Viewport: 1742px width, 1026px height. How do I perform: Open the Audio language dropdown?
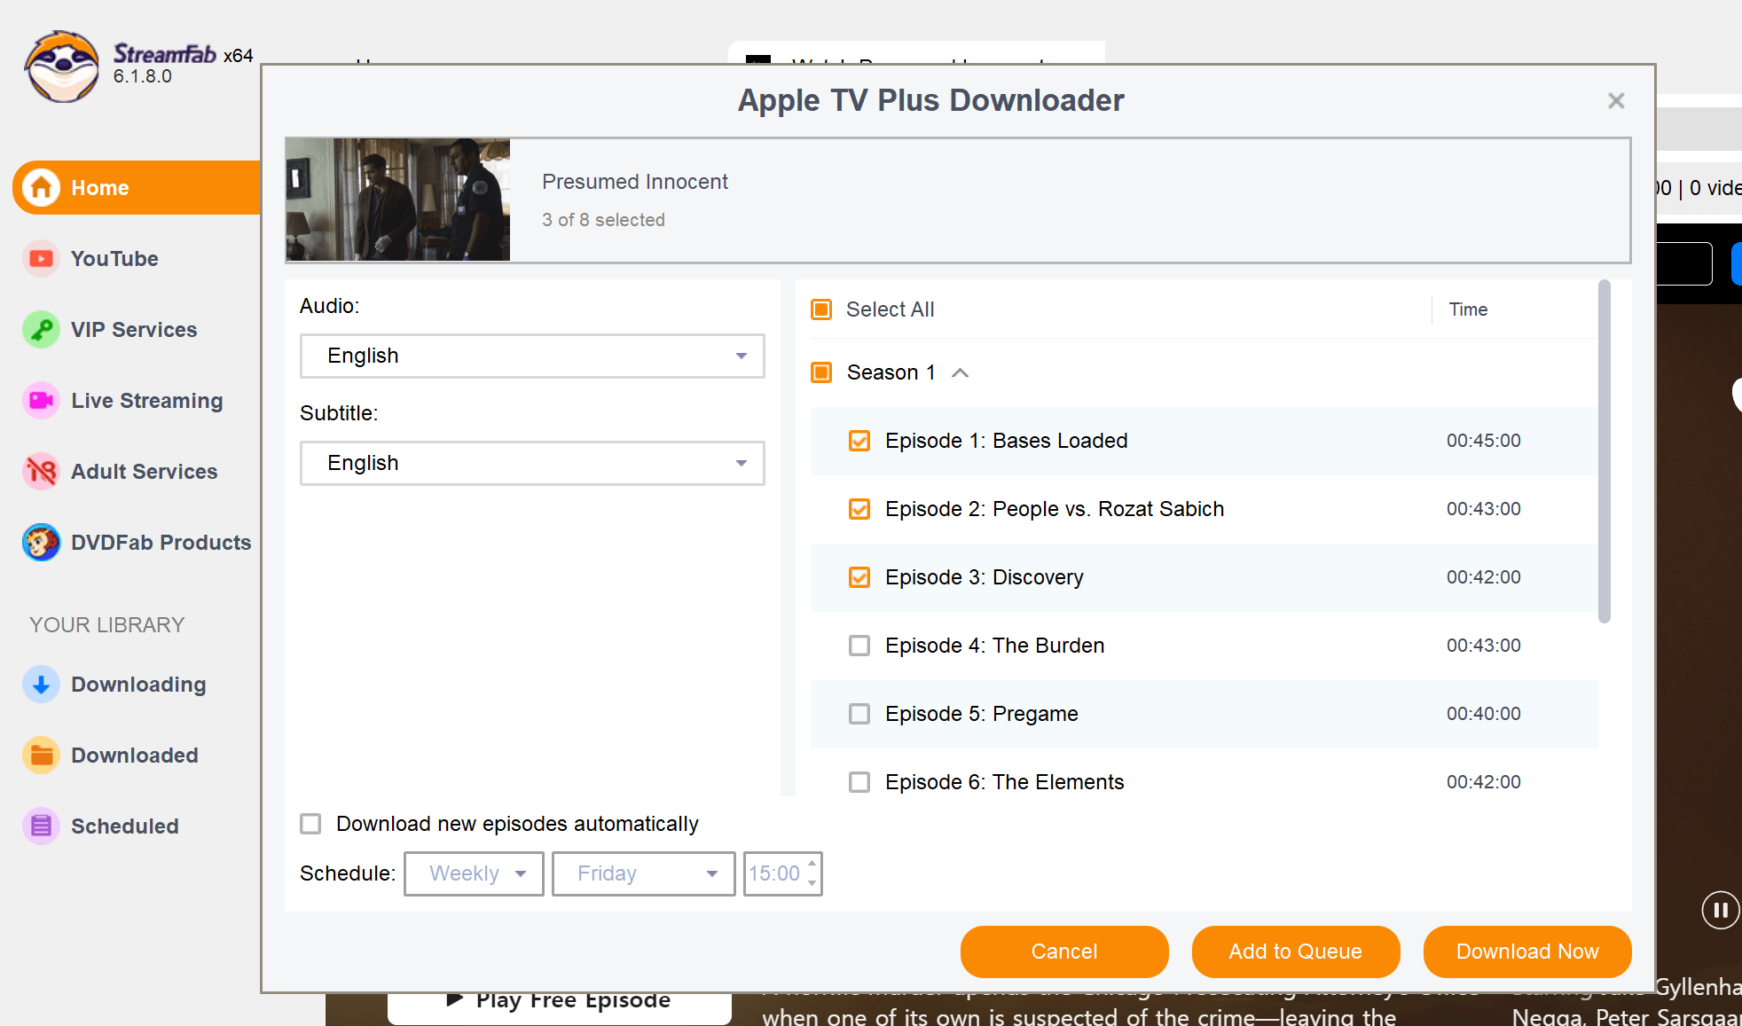532,356
